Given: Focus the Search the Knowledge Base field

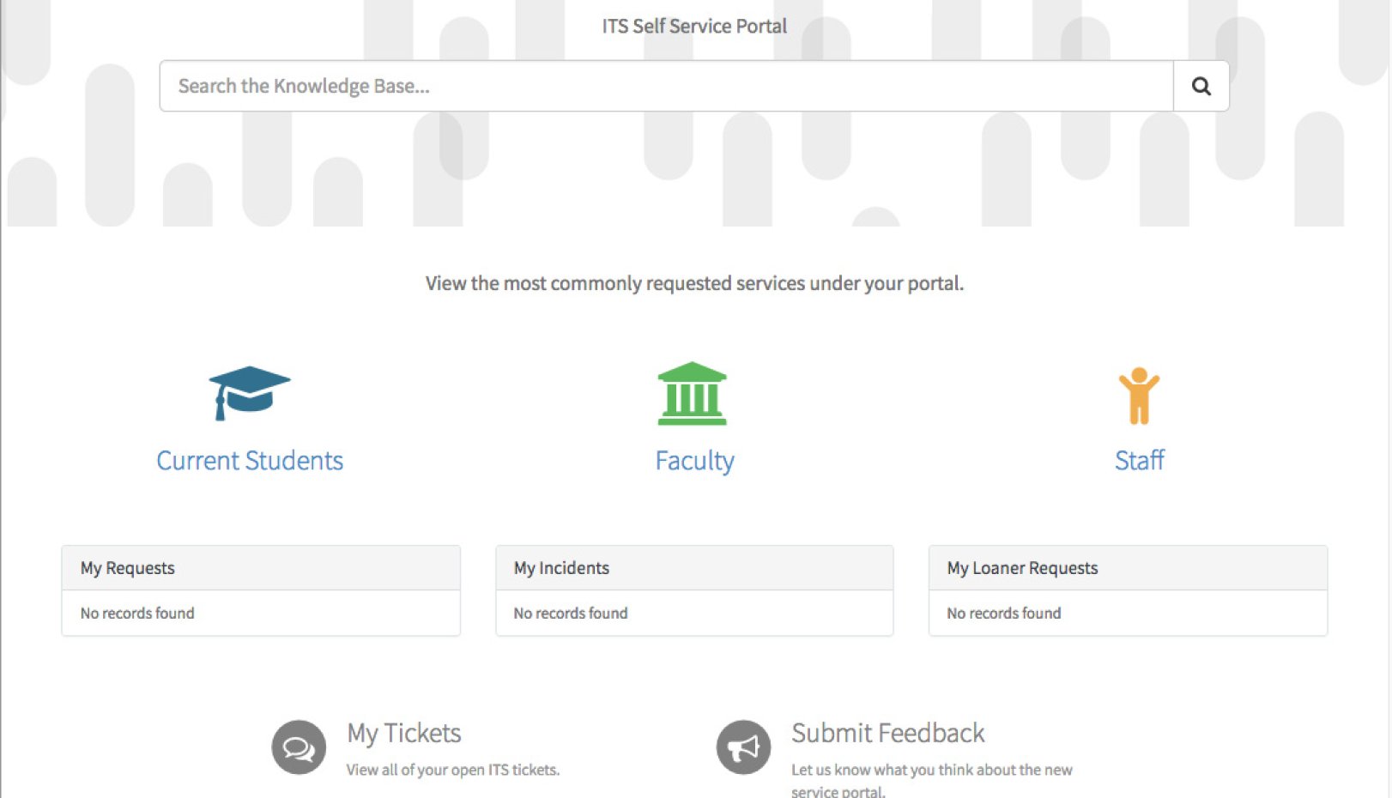Looking at the screenshot, I should pyautogui.click(x=666, y=86).
